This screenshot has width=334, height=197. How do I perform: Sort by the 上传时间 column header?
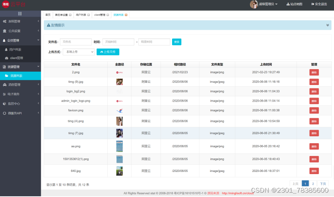266,64
